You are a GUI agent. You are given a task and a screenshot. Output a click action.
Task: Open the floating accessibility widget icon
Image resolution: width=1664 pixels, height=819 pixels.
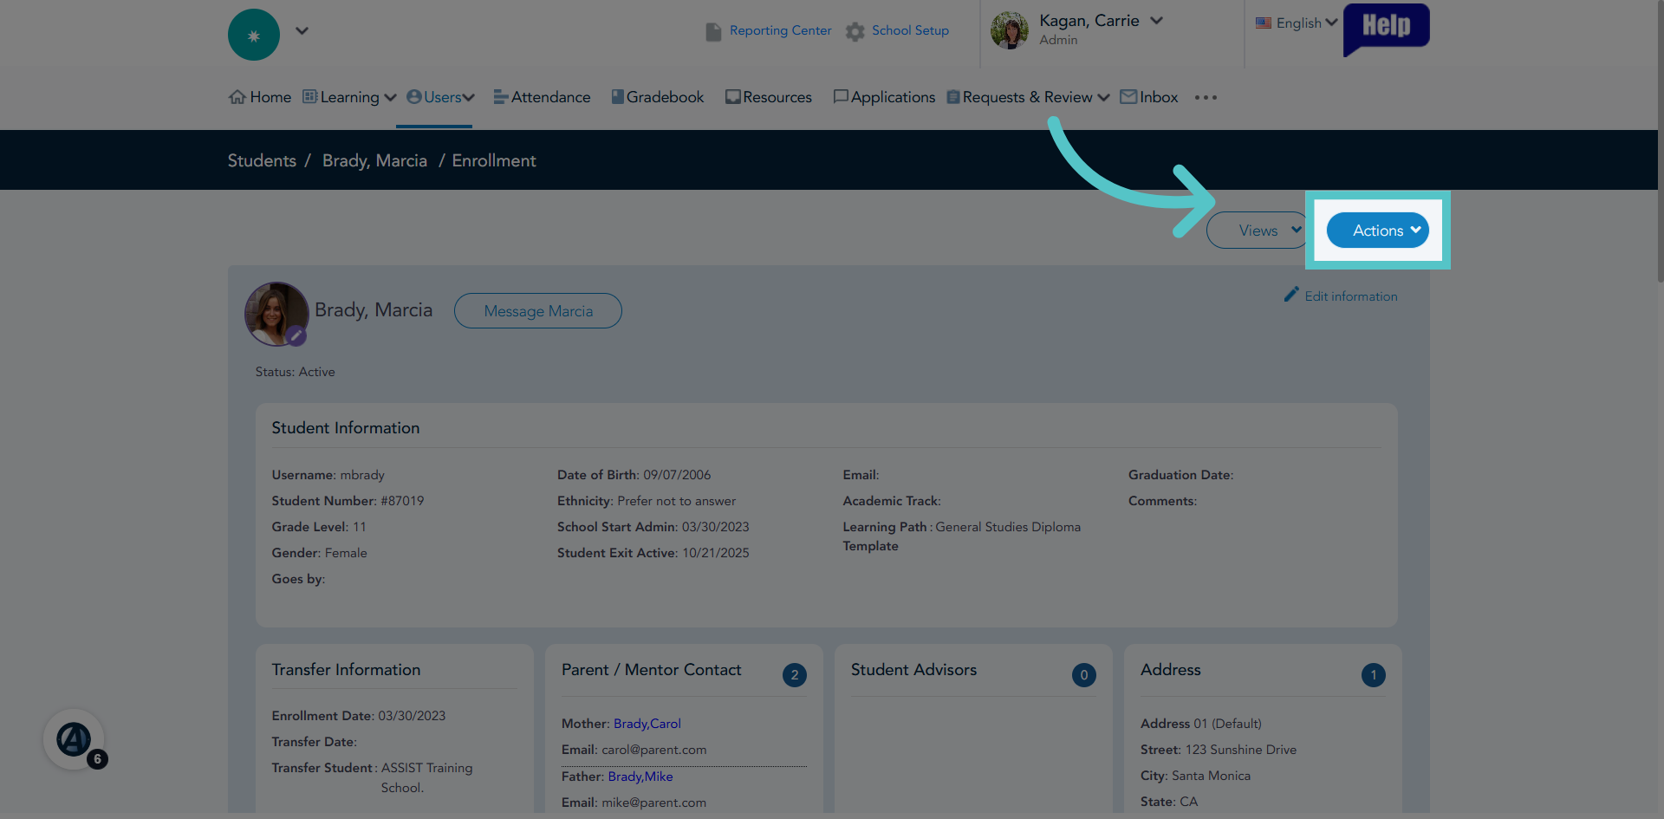click(74, 739)
